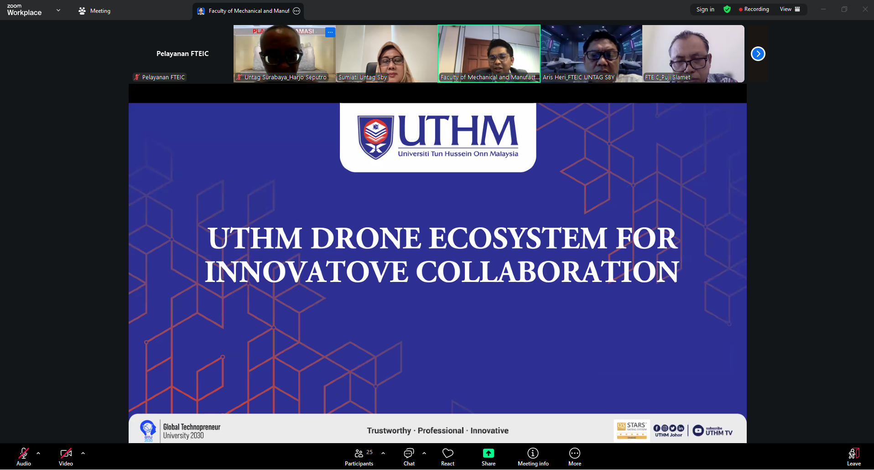Click the Sign in button
Image resolution: width=874 pixels, height=470 pixels.
click(705, 10)
